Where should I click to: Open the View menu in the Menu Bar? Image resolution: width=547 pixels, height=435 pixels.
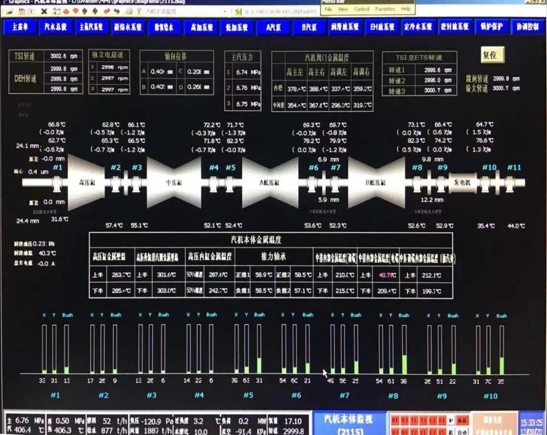pyautogui.click(x=342, y=9)
